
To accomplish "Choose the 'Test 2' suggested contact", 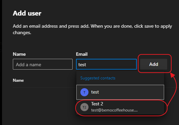I will tap(120, 107).
